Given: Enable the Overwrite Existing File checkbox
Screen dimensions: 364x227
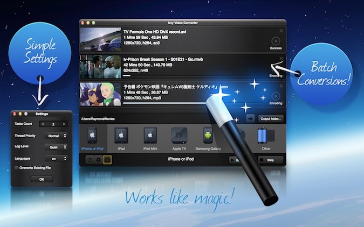Looking at the screenshot, I should [17, 167].
